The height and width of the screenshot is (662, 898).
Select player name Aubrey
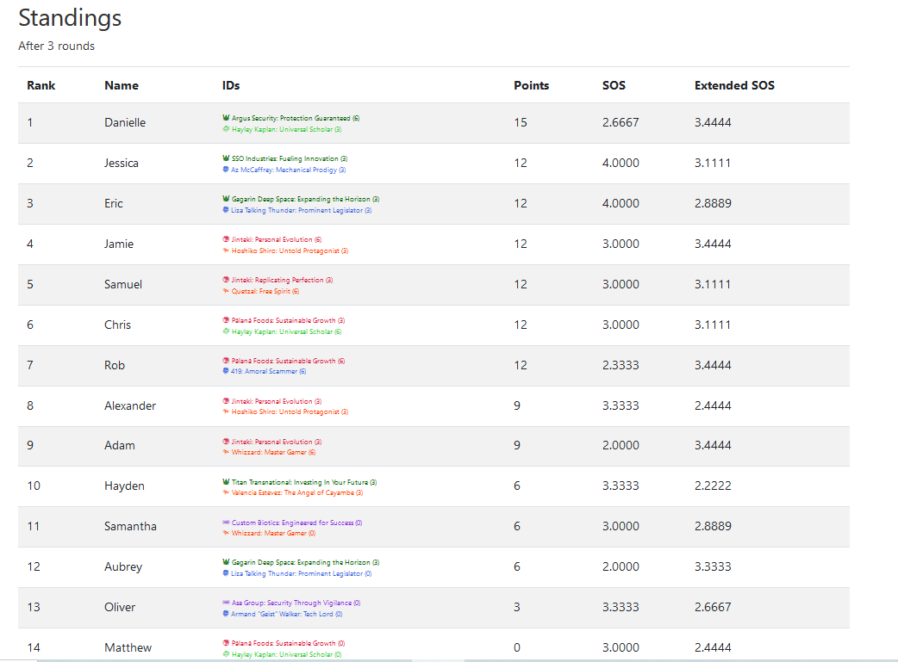(x=123, y=566)
